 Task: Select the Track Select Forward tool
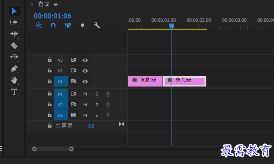14,22
